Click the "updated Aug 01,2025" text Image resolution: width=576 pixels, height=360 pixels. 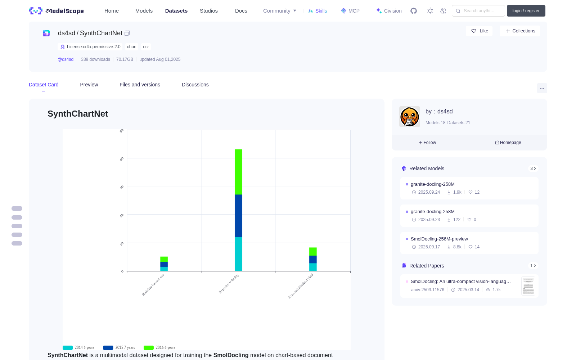(160, 59)
